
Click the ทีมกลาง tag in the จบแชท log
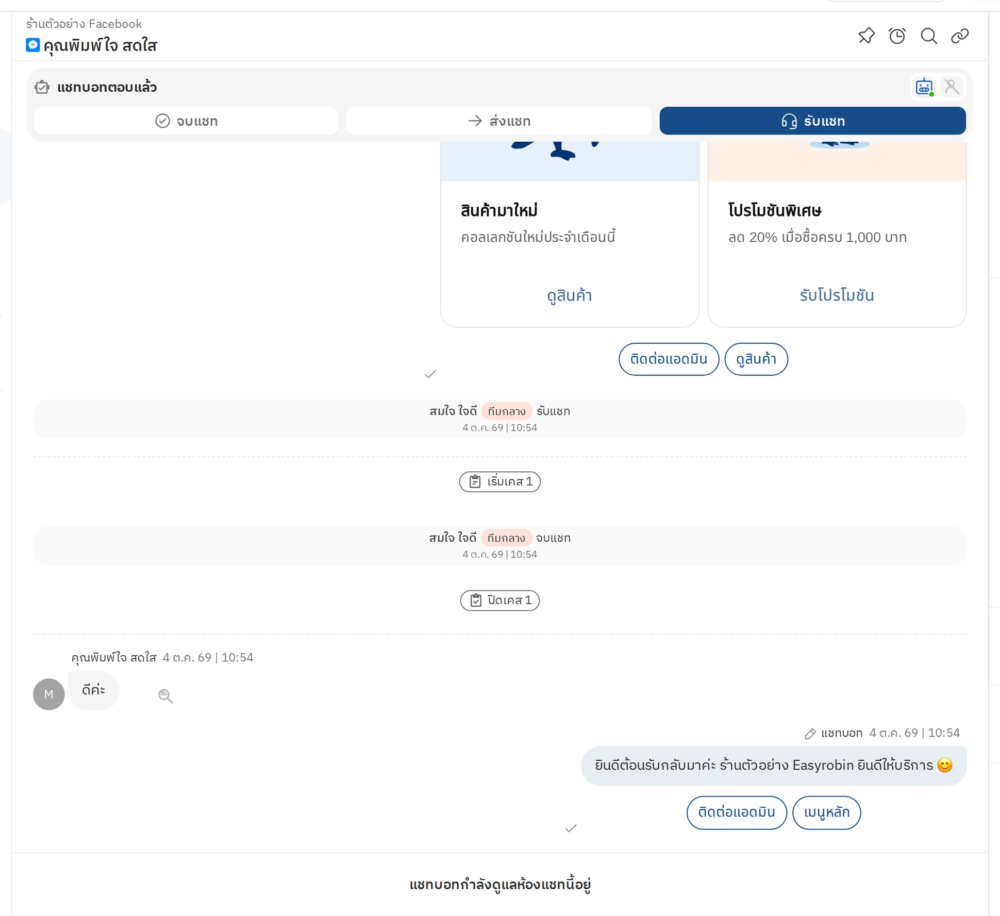506,538
